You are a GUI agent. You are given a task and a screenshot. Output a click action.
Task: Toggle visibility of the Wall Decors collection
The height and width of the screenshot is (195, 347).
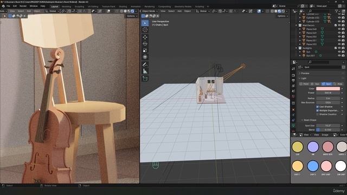(x=339, y=25)
